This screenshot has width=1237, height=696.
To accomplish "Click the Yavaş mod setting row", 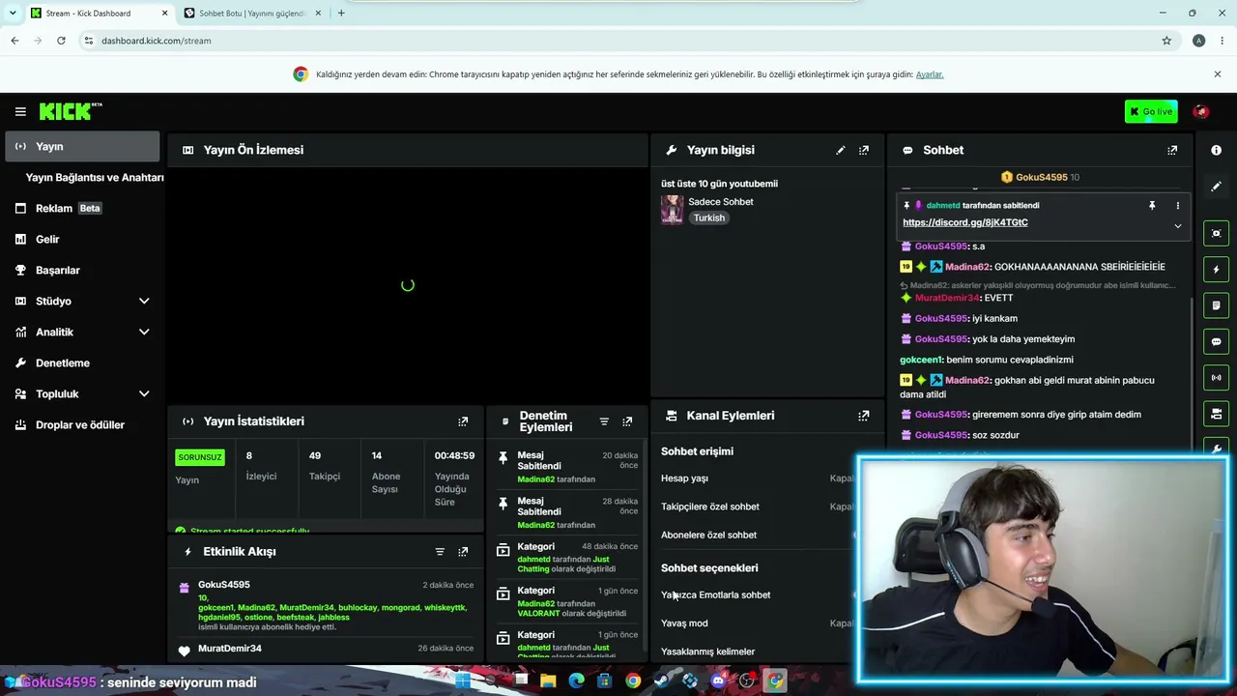I will (x=759, y=623).
